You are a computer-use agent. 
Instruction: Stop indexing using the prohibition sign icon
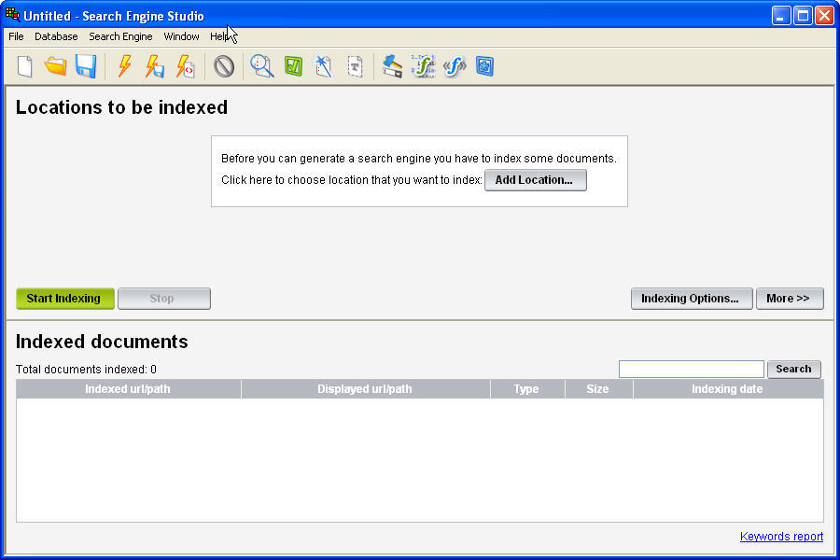coord(223,65)
